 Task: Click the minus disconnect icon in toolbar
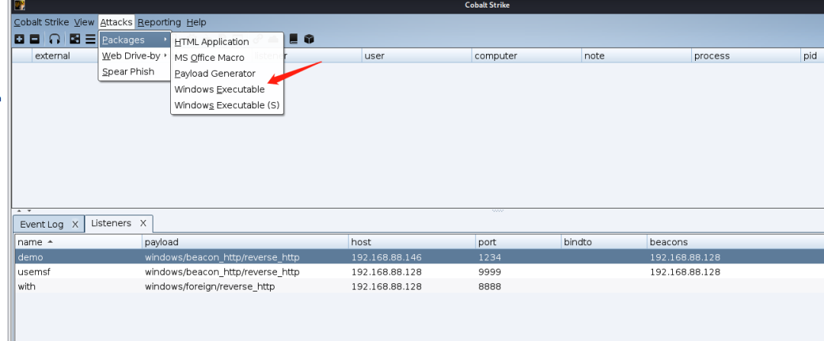point(34,39)
